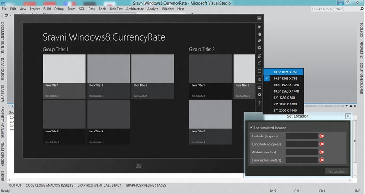Minimize the simulator with its top-right dash button
This screenshot has width=365, height=194.
pyautogui.click(x=259, y=18)
